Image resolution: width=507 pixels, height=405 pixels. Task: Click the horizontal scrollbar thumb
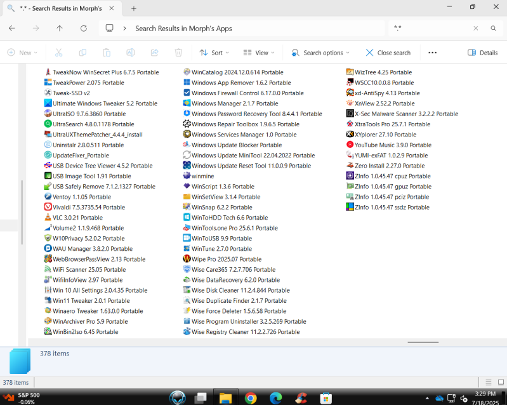423,342
